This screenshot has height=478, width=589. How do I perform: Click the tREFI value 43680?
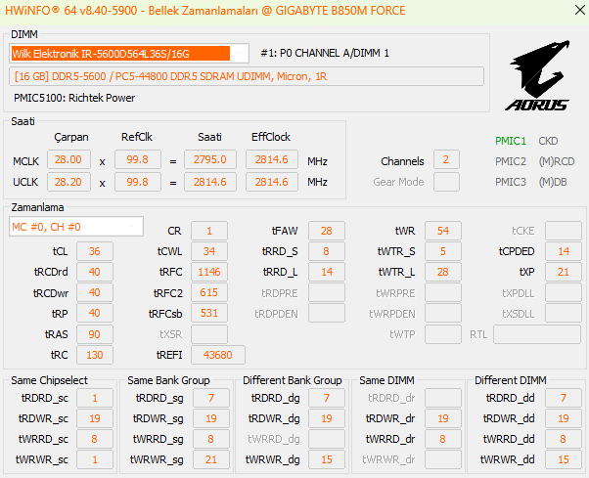(218, 355)
